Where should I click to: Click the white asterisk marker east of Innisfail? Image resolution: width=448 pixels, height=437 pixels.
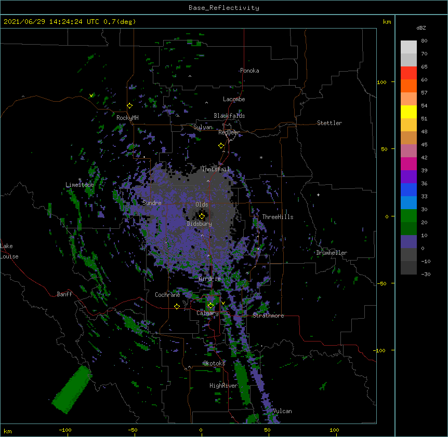[261, 157]
